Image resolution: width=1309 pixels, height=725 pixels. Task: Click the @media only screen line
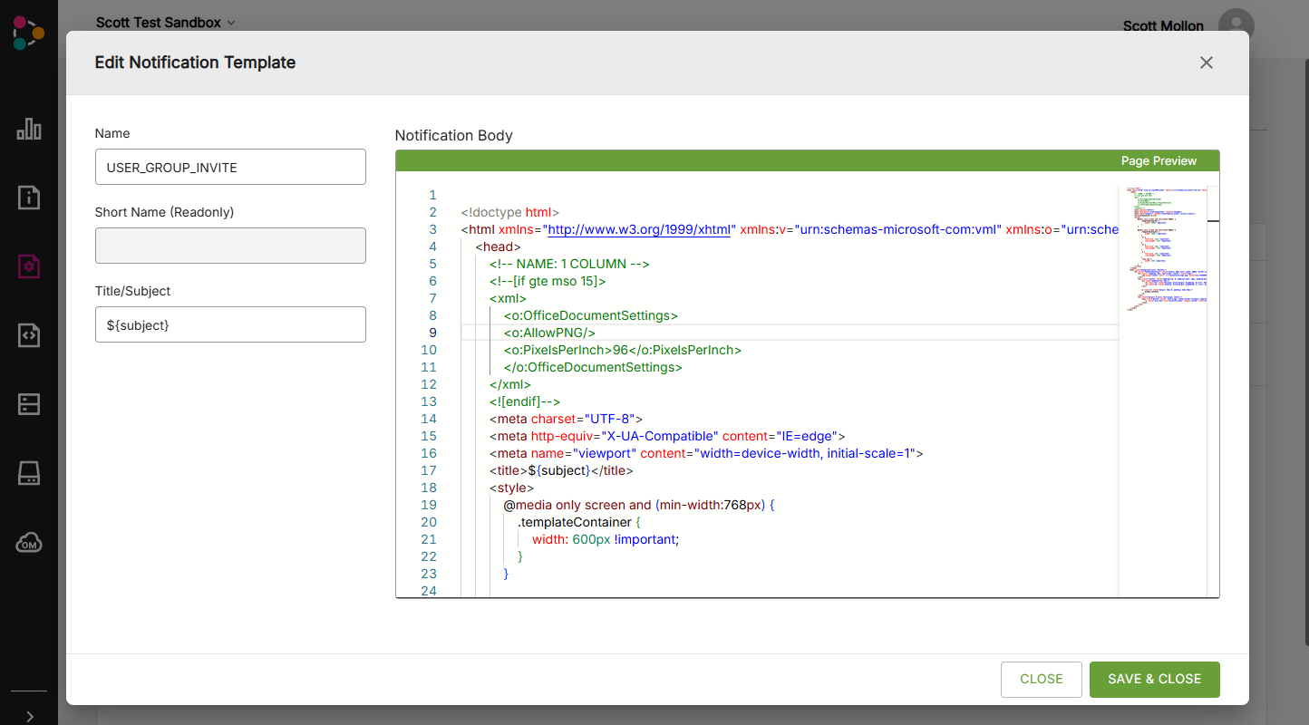639,505
